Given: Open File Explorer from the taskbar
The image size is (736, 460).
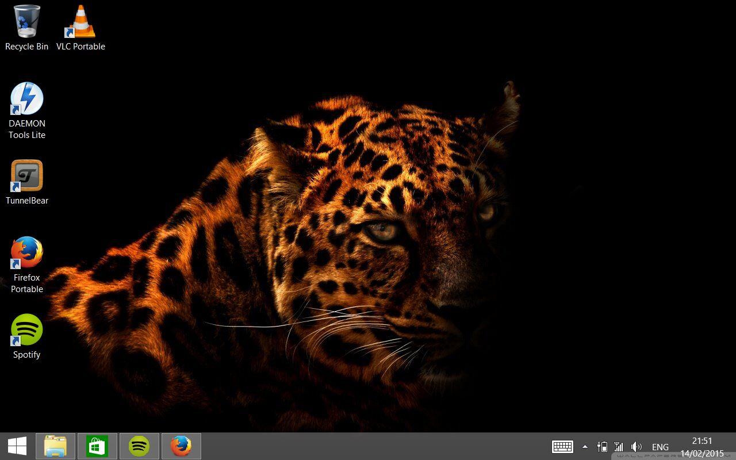Looking at the screenshot, I should (x=55, y=446).
